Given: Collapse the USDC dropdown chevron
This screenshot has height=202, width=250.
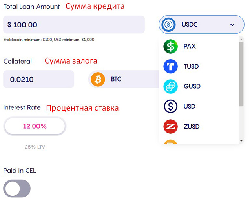Looking at the screenshot, I should point(232,25).
